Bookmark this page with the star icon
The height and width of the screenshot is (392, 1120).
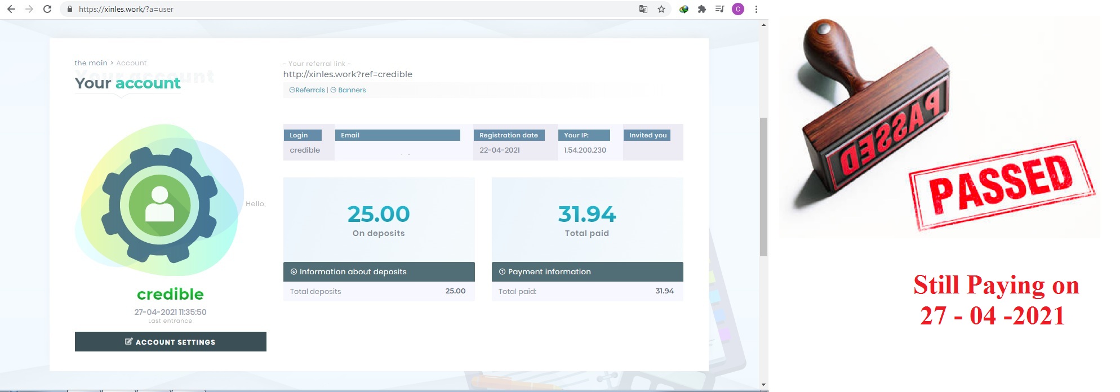(661, 9)
